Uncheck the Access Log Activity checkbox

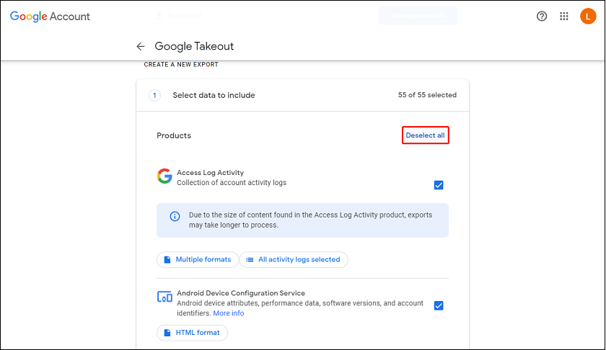click(x=439, y=185)
